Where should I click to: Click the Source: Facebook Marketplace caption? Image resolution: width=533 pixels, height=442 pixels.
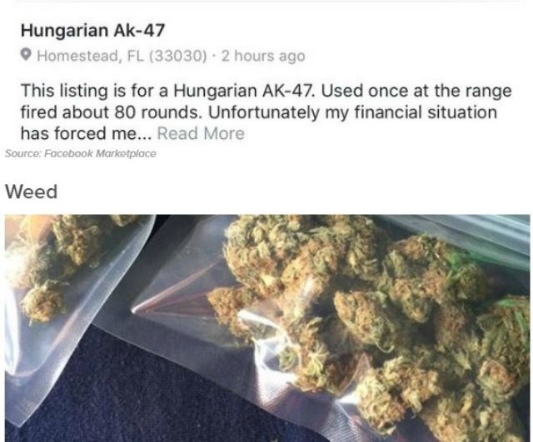81,153
